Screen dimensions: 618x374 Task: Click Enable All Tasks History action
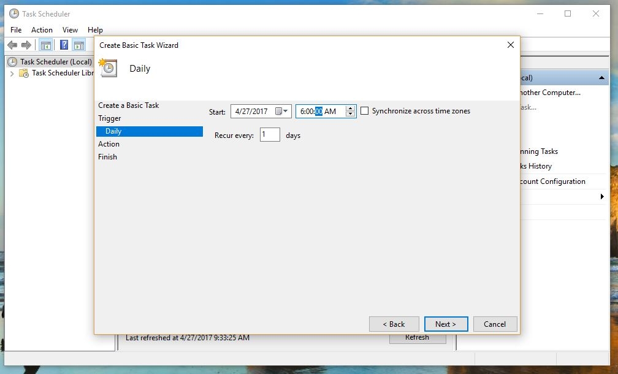(536, 166)
